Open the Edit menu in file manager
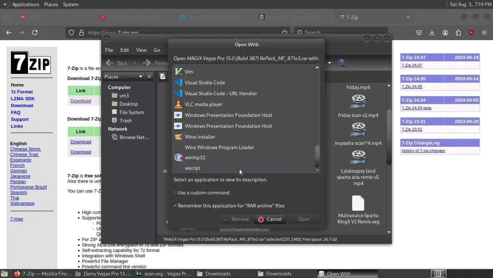Viewport: 493px width, 278px height. click(x=125, y=50)
